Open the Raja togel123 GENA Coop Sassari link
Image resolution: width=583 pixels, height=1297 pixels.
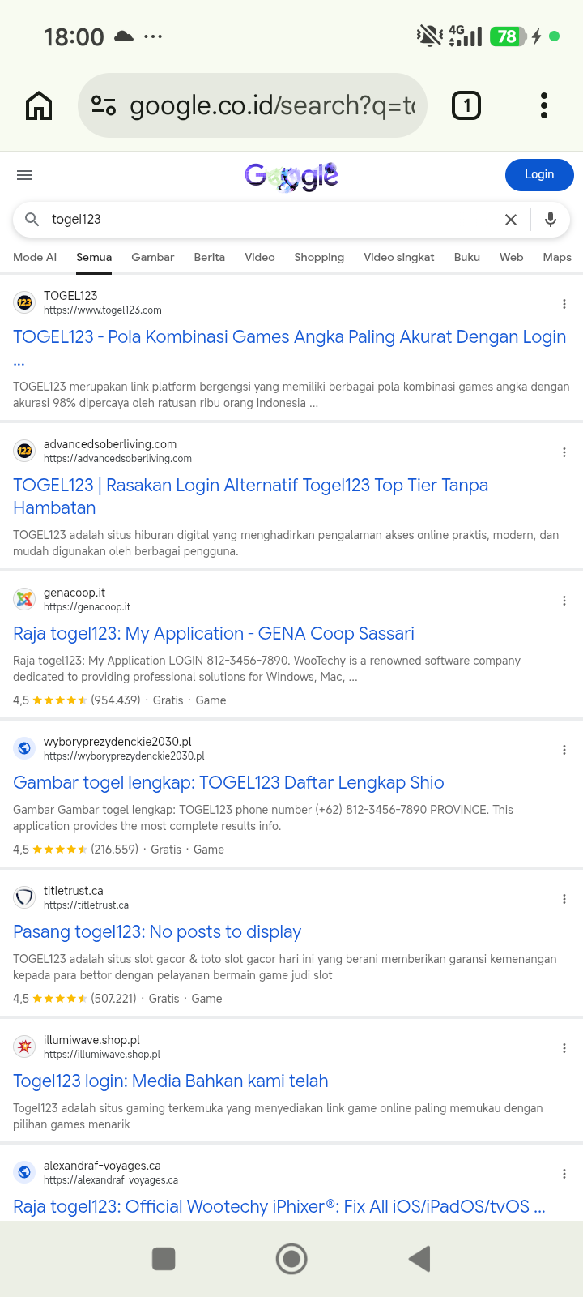[x=214, y=634]
